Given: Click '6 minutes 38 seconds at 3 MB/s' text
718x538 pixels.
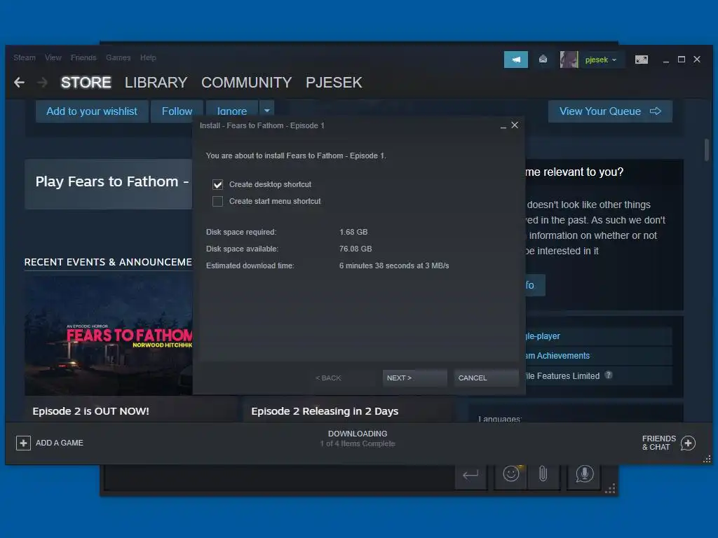Looking at the screenshot, I should coord(394,265).
